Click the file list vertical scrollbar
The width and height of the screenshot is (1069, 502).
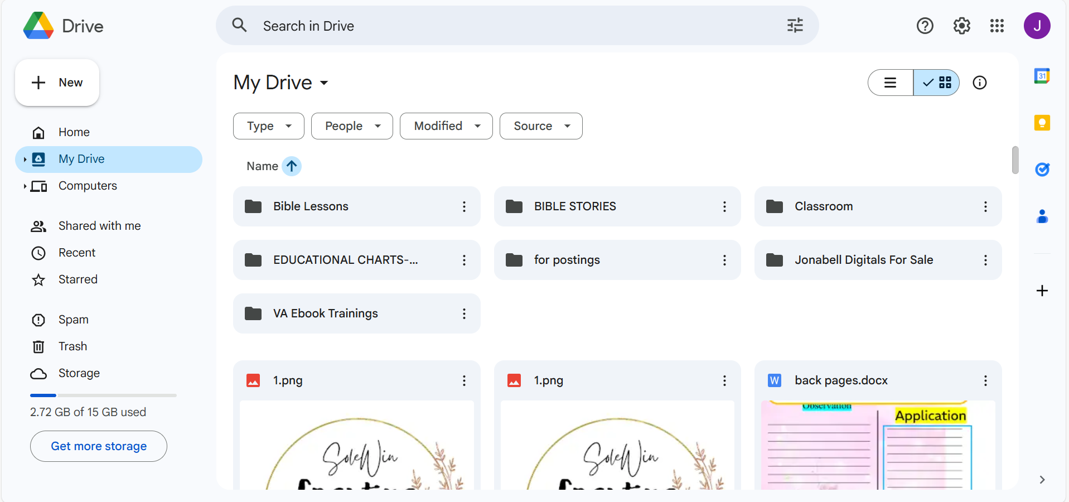click(1015, 160)
